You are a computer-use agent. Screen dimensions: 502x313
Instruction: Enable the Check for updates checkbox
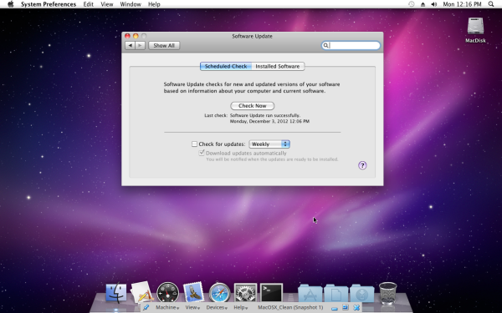tap(194, 144)
